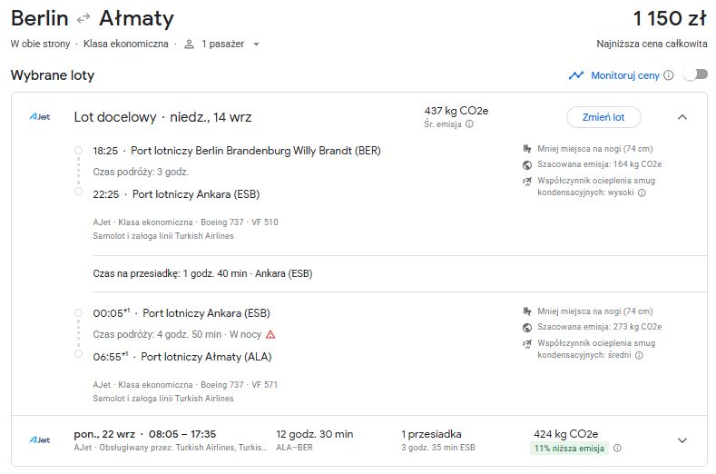Collapse the Lot docelowy flight details
Screen dimensions: 716x474
(682, 117)
